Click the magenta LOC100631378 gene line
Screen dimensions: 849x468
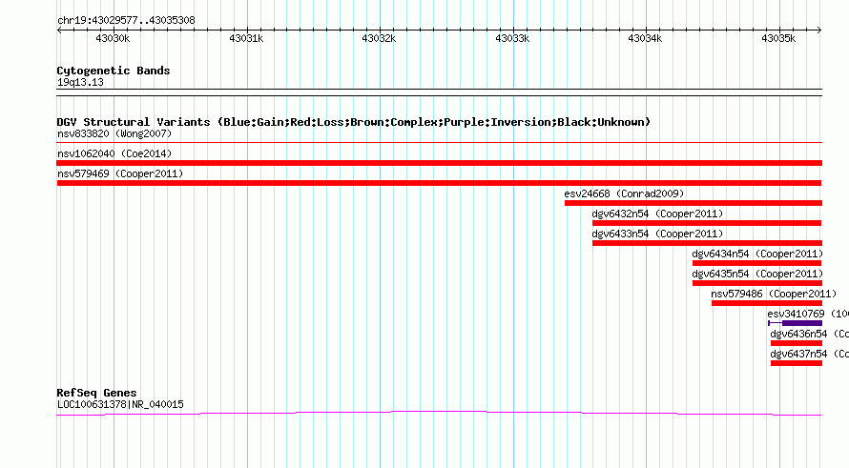coord(439,414)
